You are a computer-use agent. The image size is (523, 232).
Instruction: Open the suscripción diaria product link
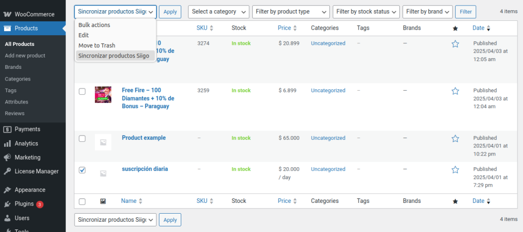(x=145, y=169)
